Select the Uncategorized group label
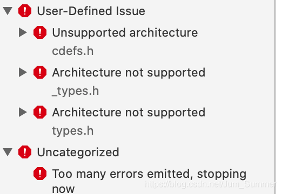Screen dimensions: 282x194 click(78, 153)
